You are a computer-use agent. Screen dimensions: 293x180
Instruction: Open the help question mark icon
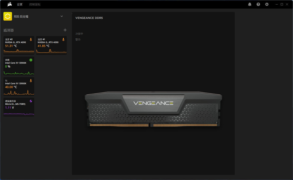[258, 4]
